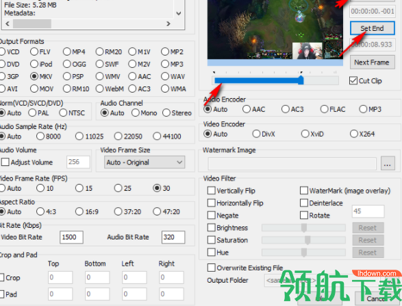402x306 pixels.
Task: Click the rotate angle field
Action: click(368, 211)
